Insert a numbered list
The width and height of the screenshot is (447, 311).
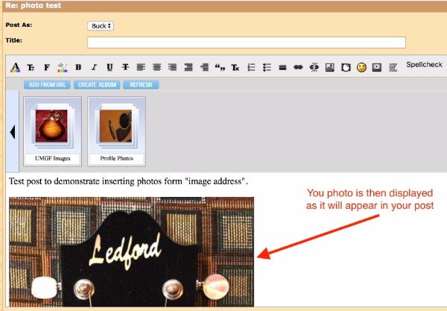tap(251, 67)
